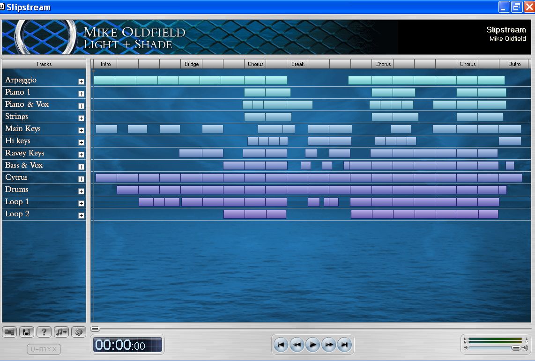535x361 pixels.
Task: Click the fast-forward button
Action: [x=329, y=345]
